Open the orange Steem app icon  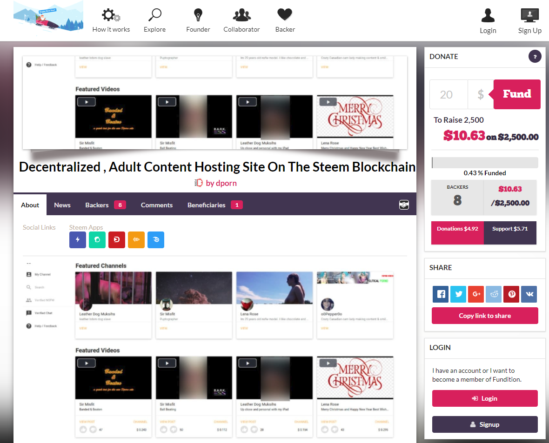coord(136,240)
